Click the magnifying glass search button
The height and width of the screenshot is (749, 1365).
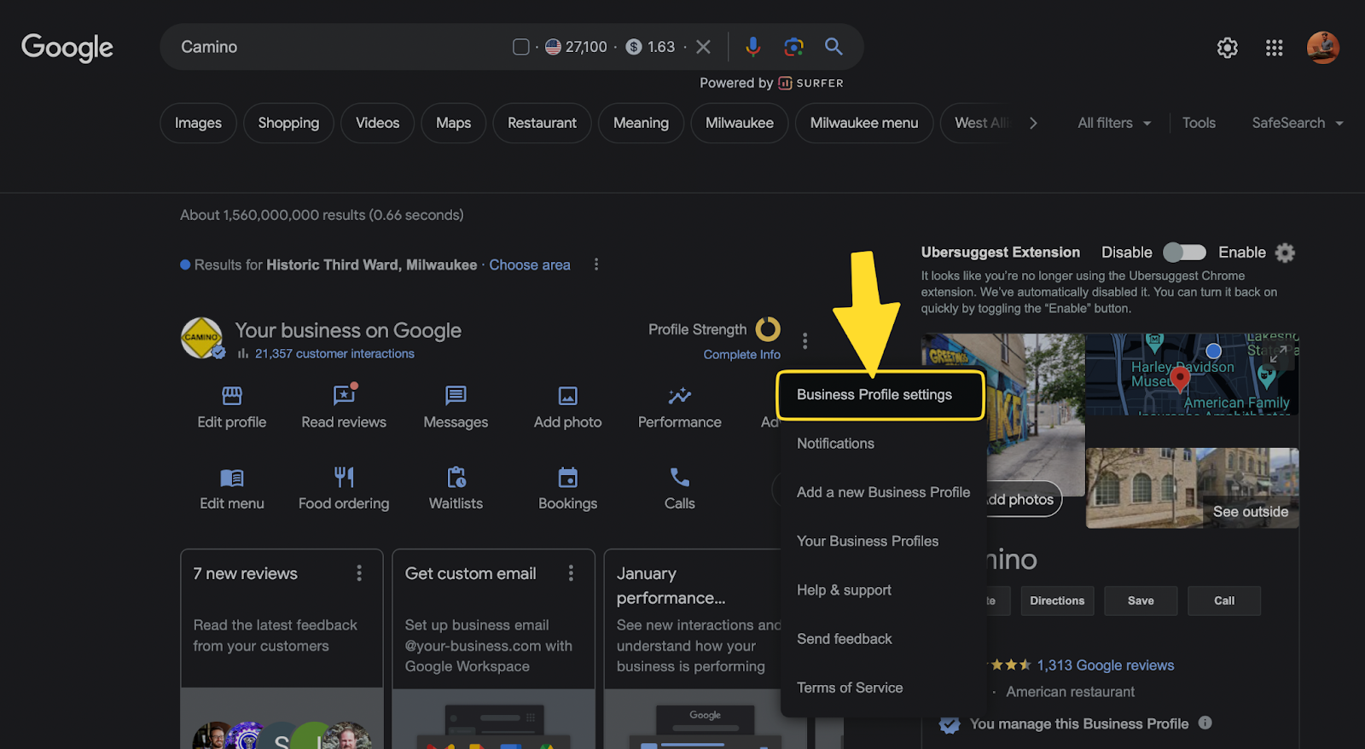[x=834, y=47]
